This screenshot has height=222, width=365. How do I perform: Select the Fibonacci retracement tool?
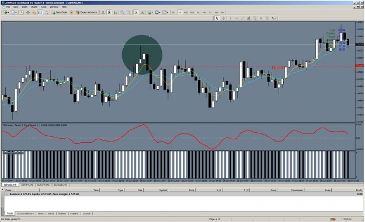255,18
